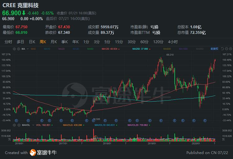
Task: Click the earnings marker nearest the 2020/01 date
Action: coord(194,120)
